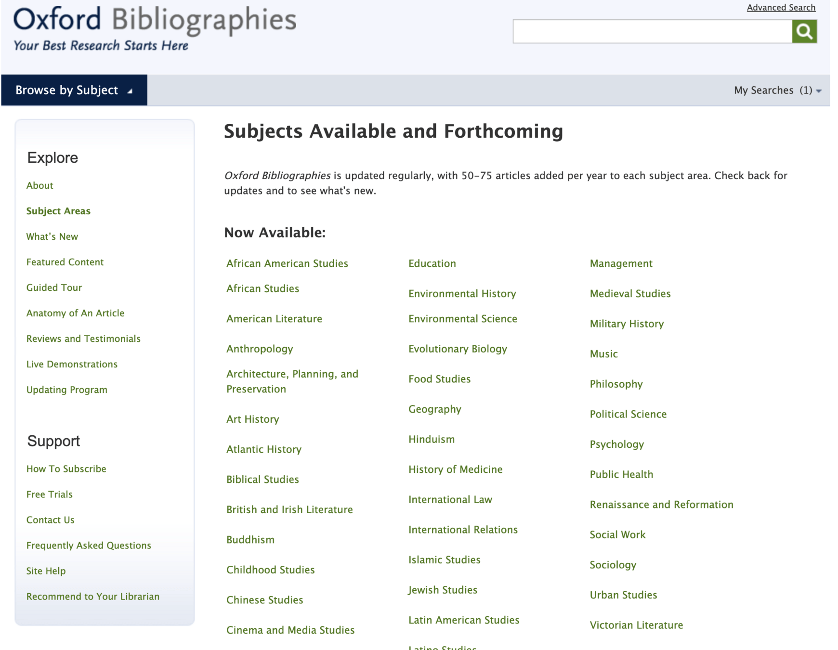
Task: Select the Food Studies subject
Action: click(x=439, y=379)
